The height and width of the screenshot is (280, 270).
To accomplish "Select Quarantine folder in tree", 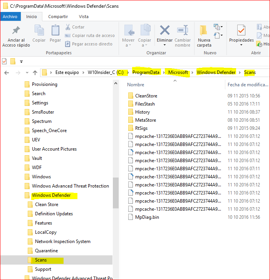I will (x=47, y=251).
